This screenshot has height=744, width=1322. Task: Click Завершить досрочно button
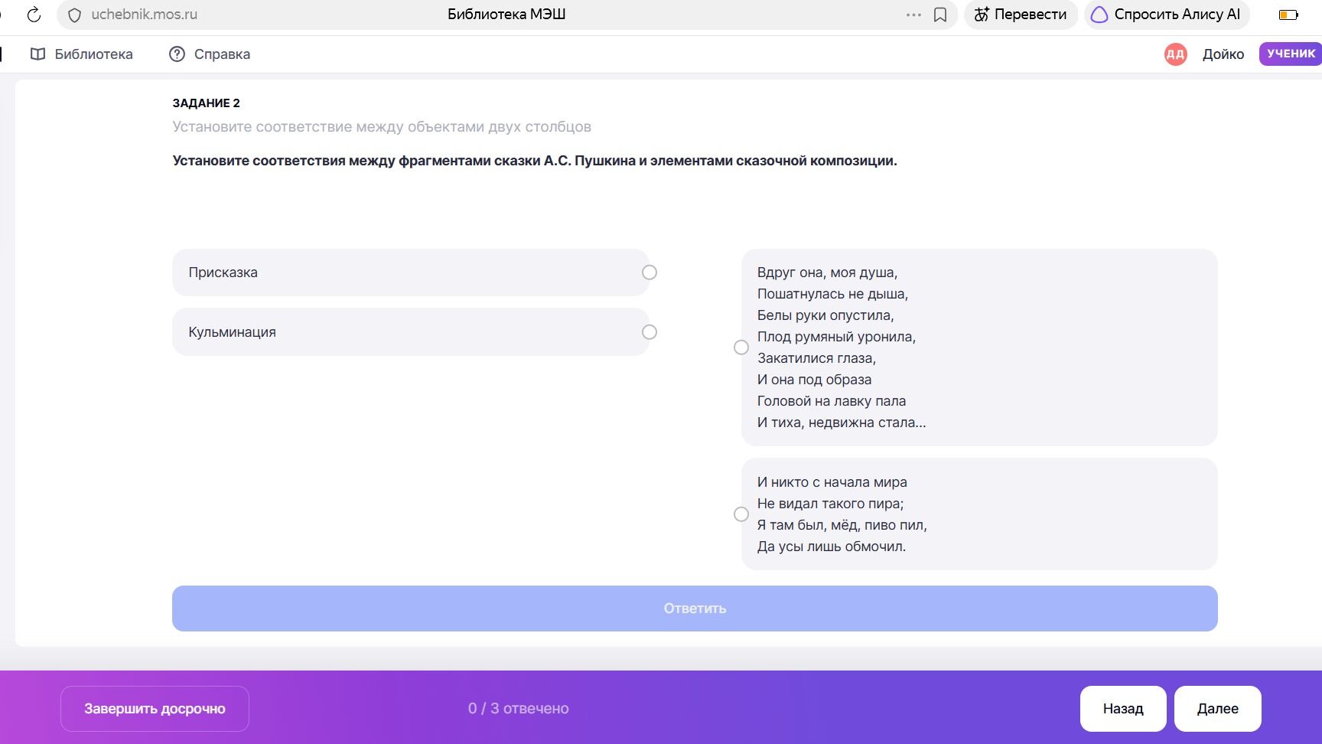pyautogui.click(x=155, y=709)
